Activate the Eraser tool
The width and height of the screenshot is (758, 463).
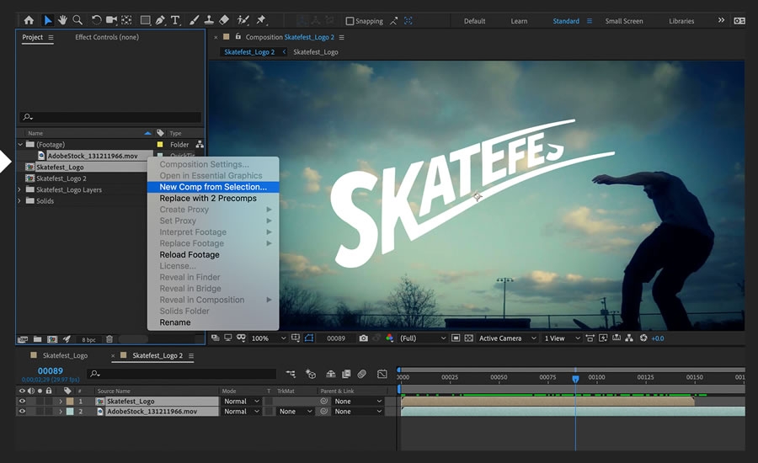tap(224, 20)
